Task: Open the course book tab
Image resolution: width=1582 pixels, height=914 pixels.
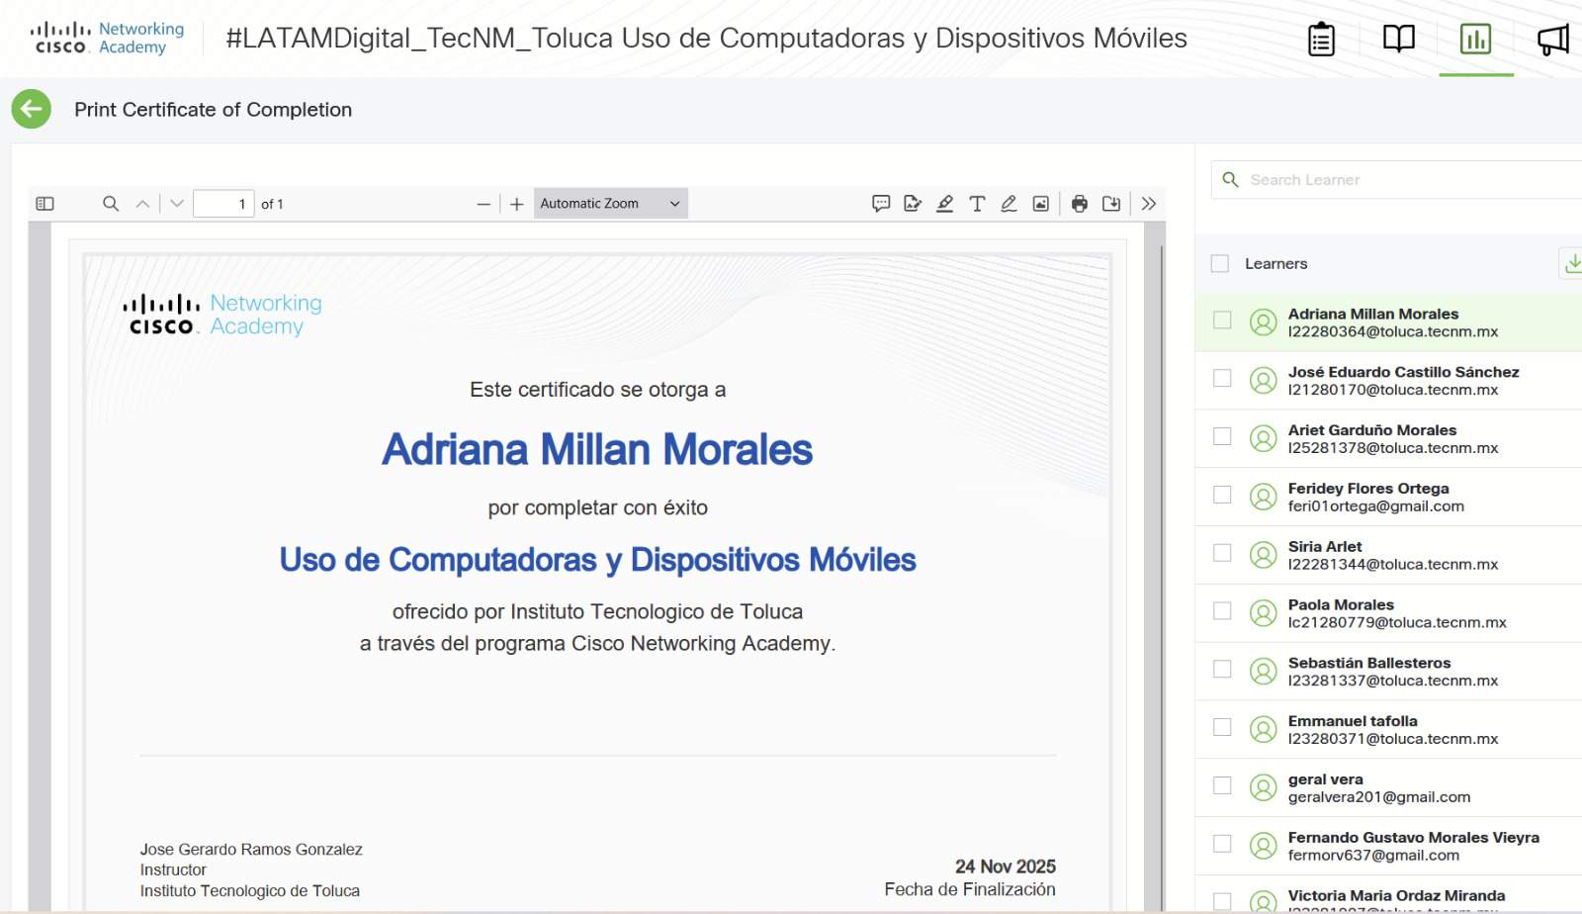Action: [x=1398, y=40]
